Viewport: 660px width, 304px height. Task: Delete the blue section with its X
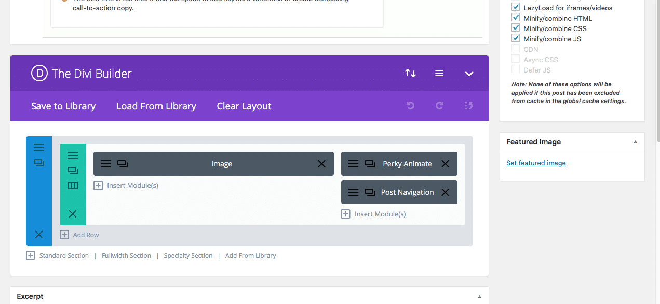coord(39,235)
